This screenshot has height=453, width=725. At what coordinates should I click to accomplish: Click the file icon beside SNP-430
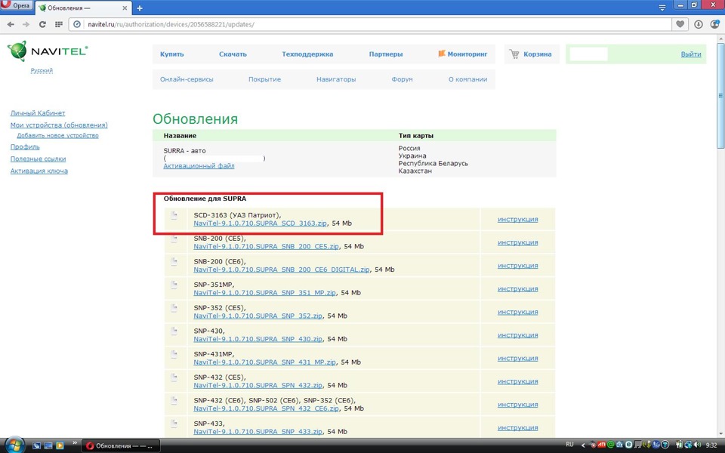click(x=174, y=331)
